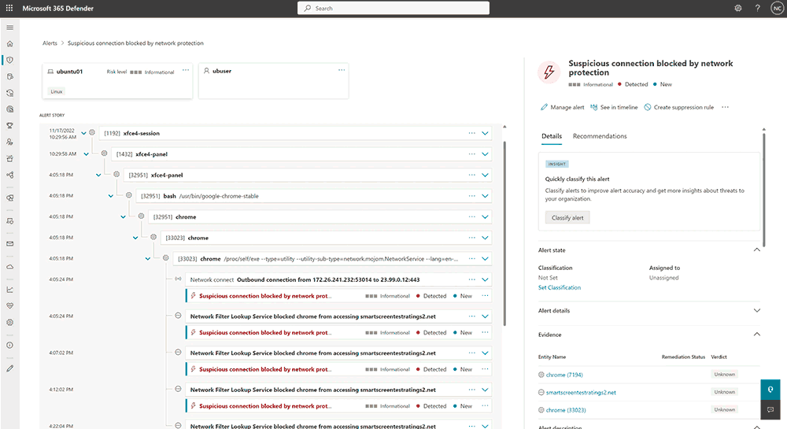Expand the Alert details section
The width and height of the screenshot is (787, 429).
(x=756, y=311)
